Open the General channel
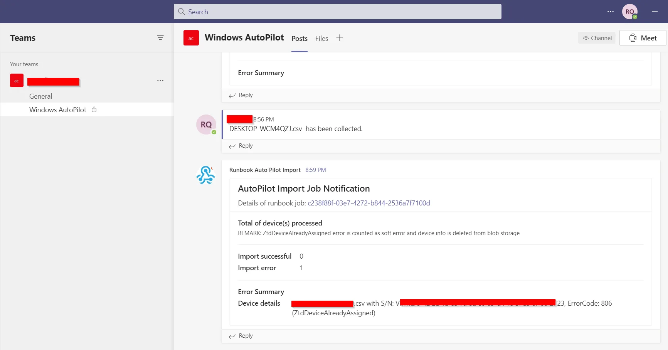 tap(40, 96)
